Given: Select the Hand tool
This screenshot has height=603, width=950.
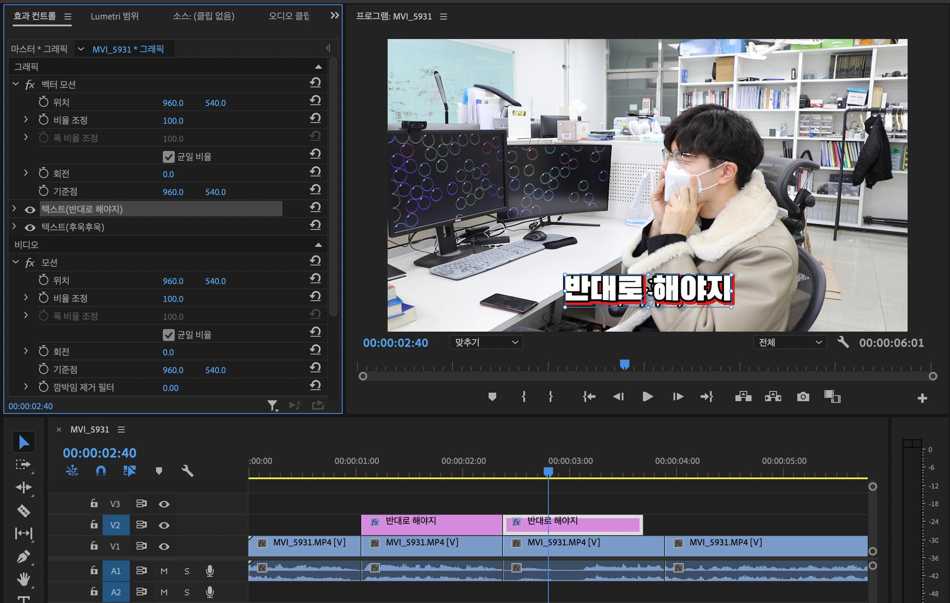Looking at the screenshot, I should tap(23, 579).
